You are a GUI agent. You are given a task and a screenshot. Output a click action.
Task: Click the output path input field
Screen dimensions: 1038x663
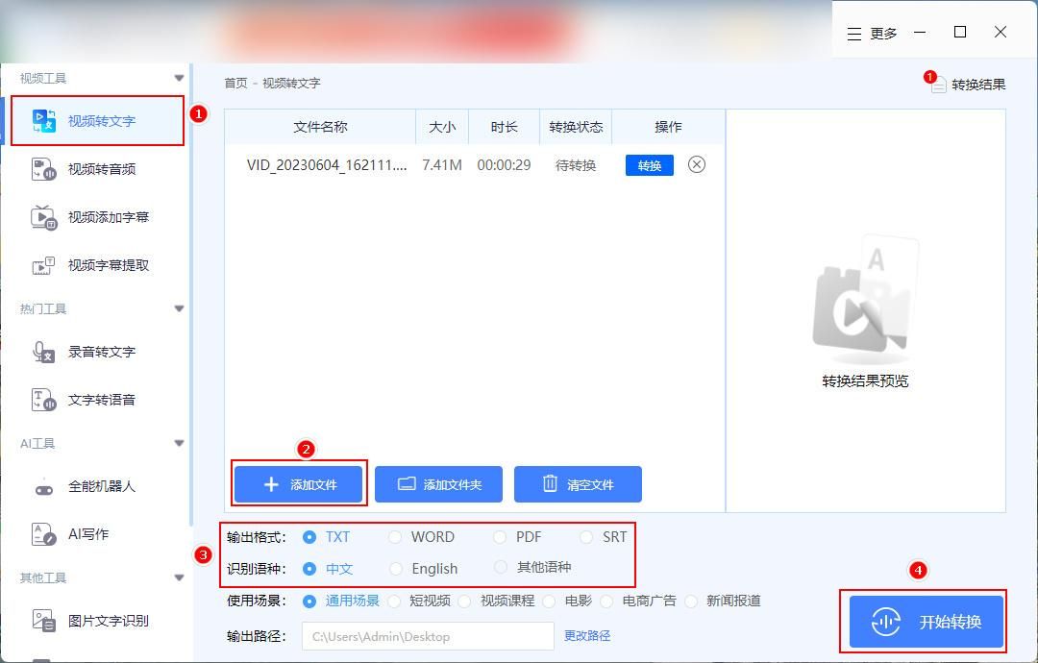(428, 636)
